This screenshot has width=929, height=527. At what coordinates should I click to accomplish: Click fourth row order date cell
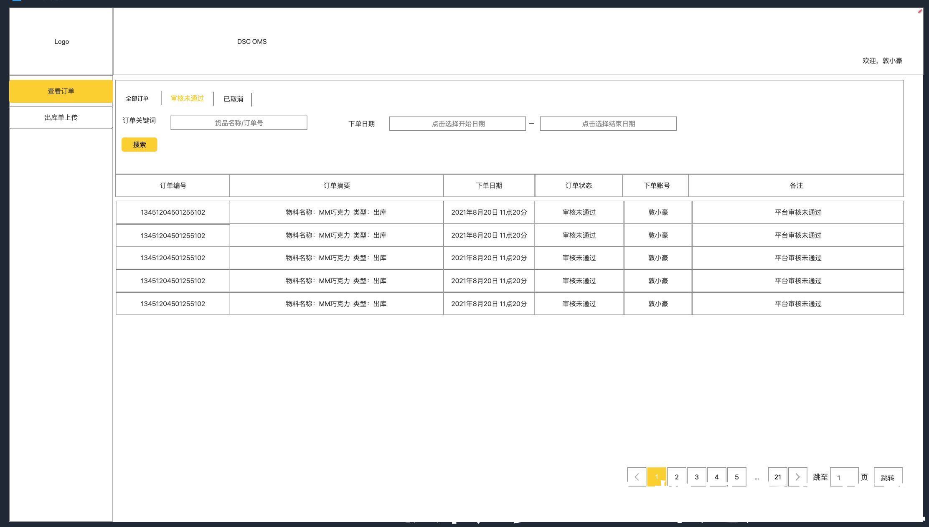[x=489, y=281]
